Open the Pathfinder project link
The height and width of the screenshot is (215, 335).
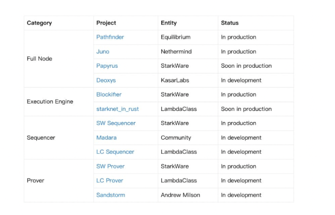(x=110, y=37)
